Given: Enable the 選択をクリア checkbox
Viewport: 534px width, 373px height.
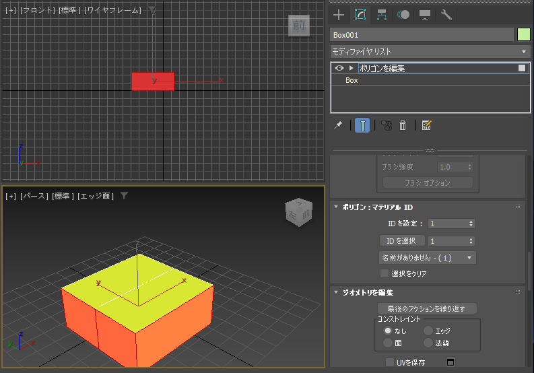Looking at the screenshot, I should (x=384, y=273).
